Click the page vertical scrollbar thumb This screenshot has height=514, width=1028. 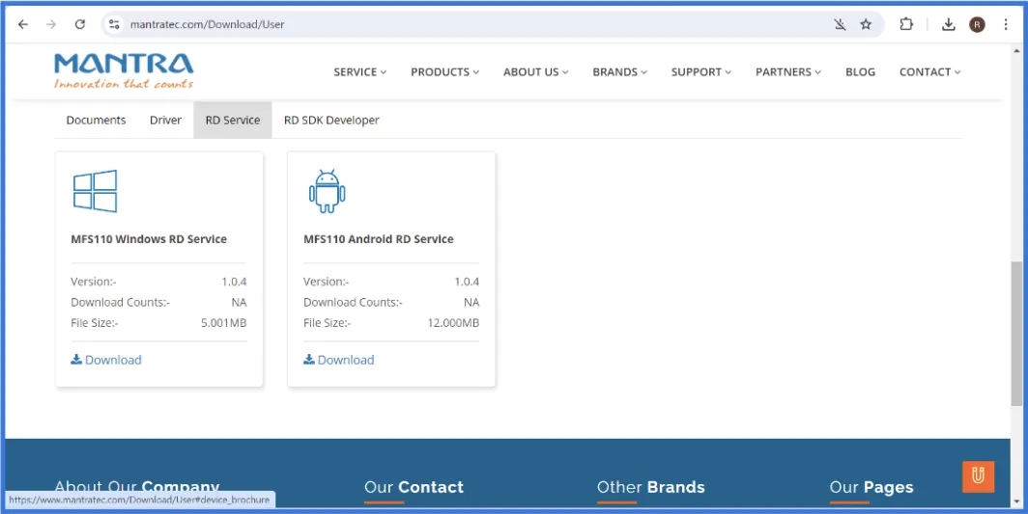(1016, 334)
